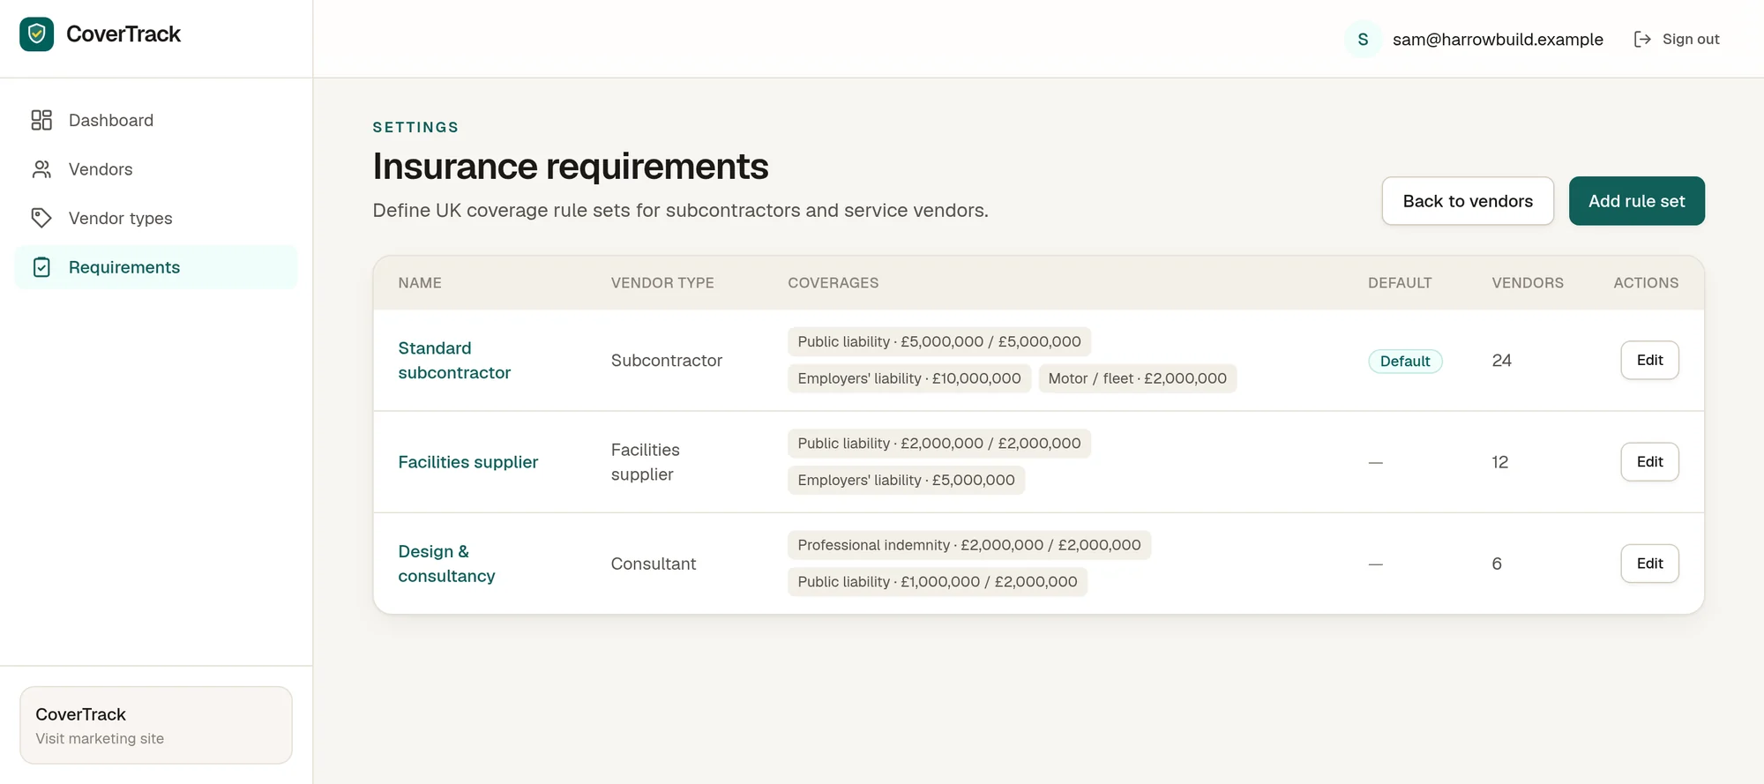Click the DEFAULT column header

pyautogui.click(x=1400, y=283)
